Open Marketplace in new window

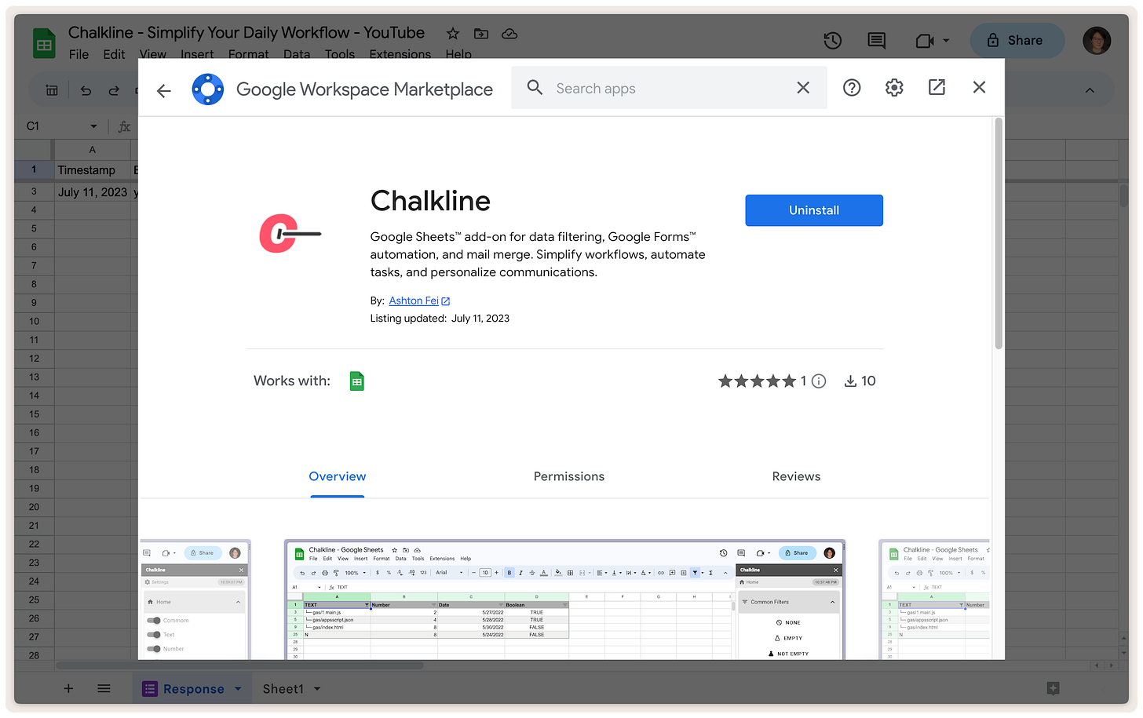[937, 87]
